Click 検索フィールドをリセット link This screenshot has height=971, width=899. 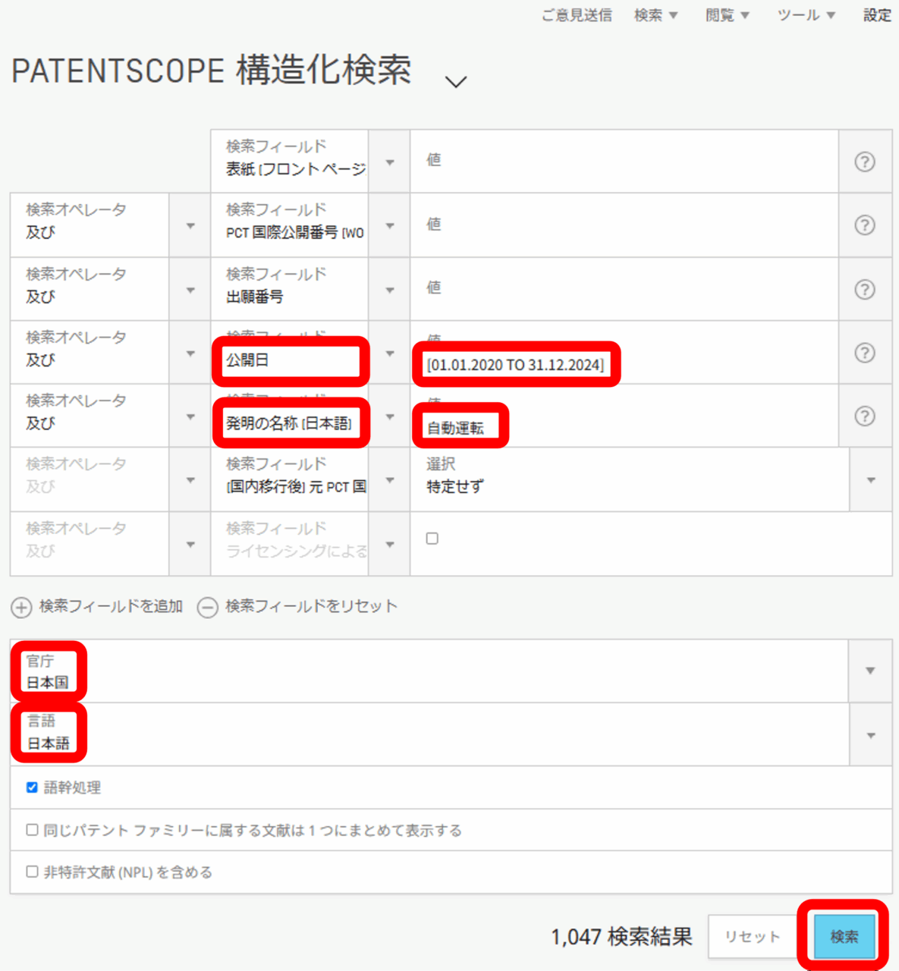point(311,606)
